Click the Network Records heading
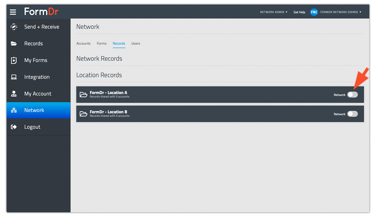This screenshot has width=375, height=220. click(x=99, y=58)
